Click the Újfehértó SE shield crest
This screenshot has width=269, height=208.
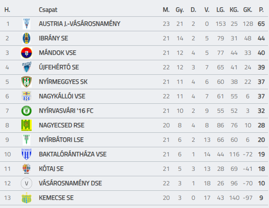point(26,67)
